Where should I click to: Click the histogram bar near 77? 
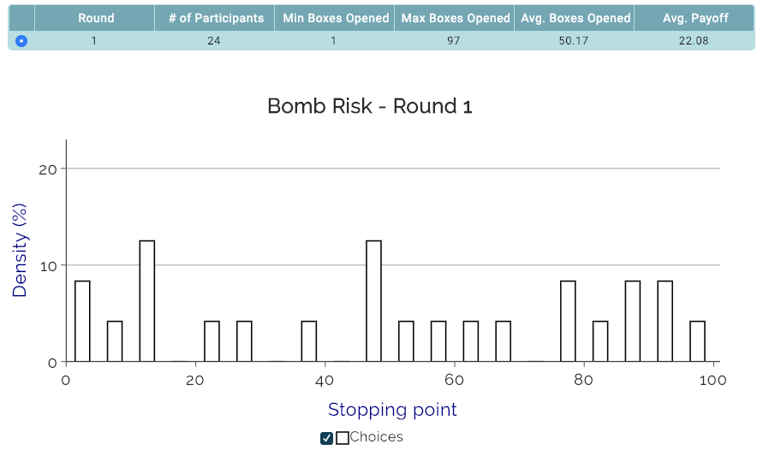tap(568, 321)
